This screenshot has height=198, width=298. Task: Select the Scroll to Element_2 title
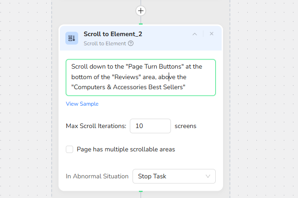[113, 34]
